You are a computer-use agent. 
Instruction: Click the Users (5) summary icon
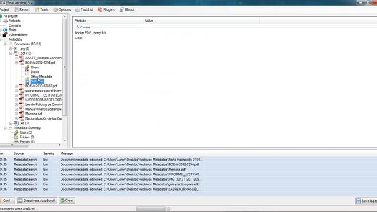[16, 132]
